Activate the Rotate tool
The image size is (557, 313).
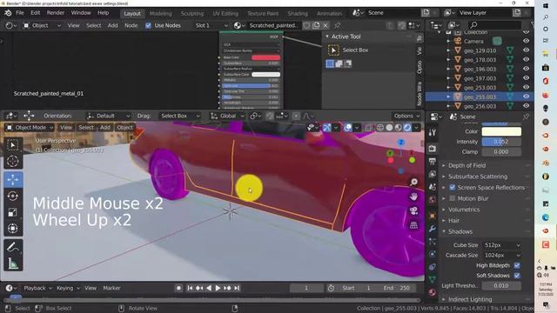(13, 196)
